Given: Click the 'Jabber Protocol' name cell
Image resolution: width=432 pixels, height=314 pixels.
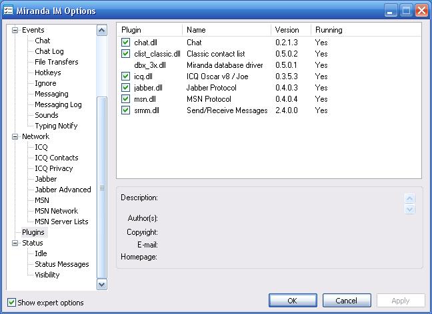Looking at the screenshot, I should [x=211, y=87].
